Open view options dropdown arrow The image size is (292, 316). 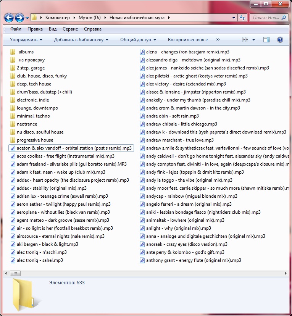click(x=253, y=40)
